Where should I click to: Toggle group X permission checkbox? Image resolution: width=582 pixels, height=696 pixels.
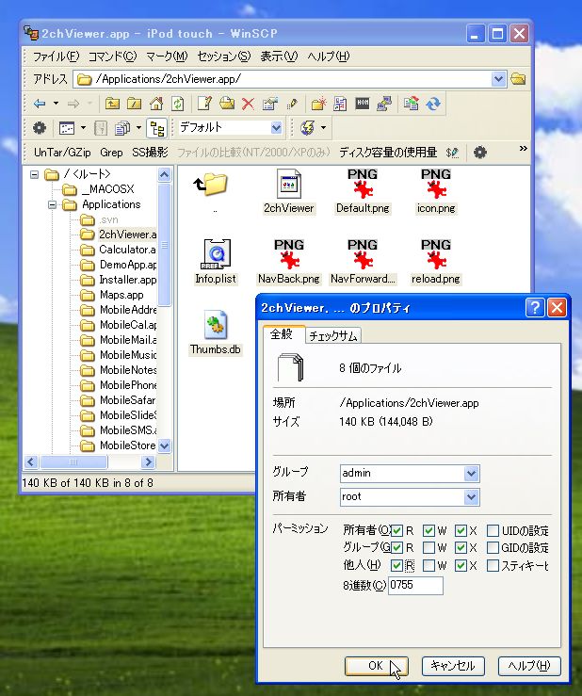coord(461,548)
